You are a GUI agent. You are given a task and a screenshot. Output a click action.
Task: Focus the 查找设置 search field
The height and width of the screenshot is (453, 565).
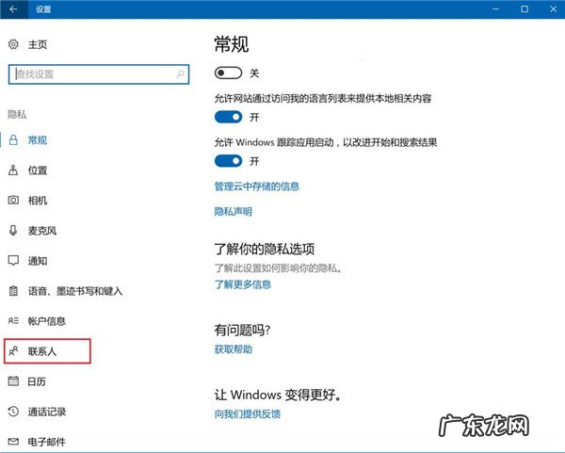coord(99,74)
